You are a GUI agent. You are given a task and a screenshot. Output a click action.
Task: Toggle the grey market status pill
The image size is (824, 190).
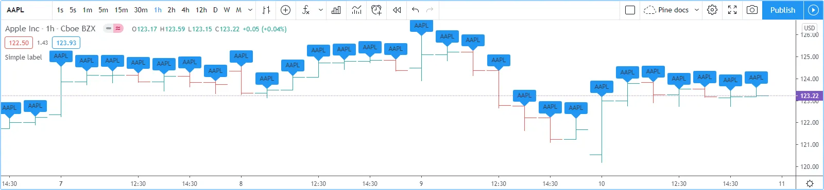(109, 29)
